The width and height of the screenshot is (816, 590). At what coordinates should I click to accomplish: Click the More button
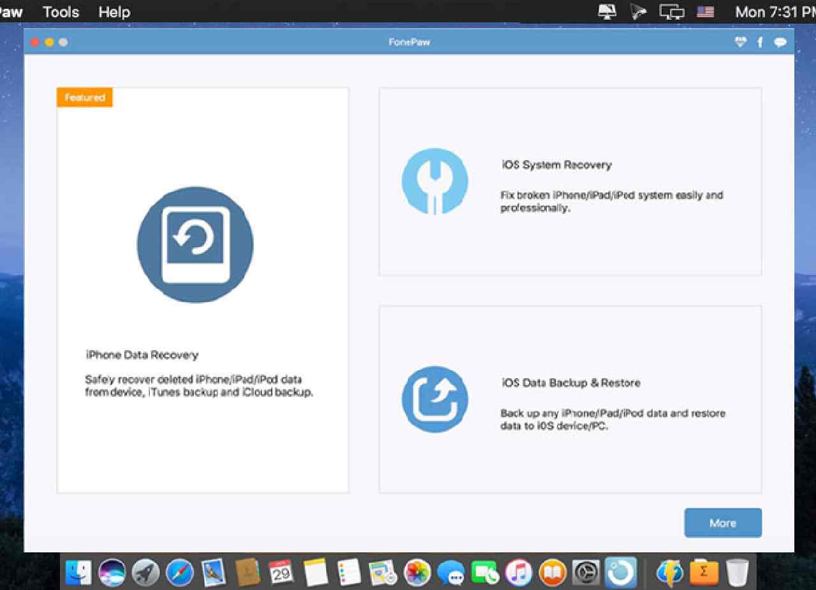click(x=723, y=523)
